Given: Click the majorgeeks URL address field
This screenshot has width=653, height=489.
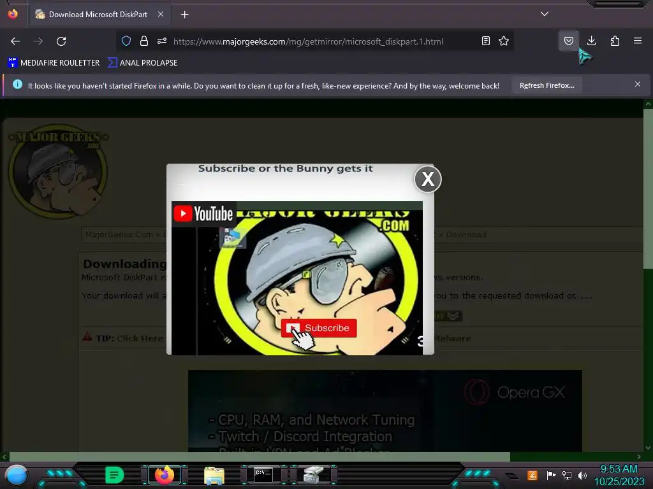Looking at the screenshot, I should [308, 41].
